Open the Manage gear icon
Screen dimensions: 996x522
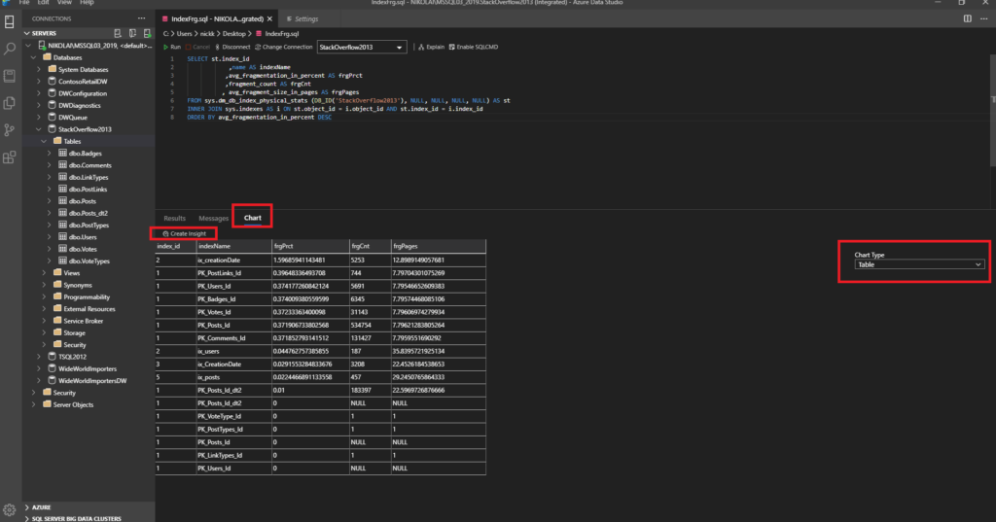pyautogui.click(x=10, y=510)
